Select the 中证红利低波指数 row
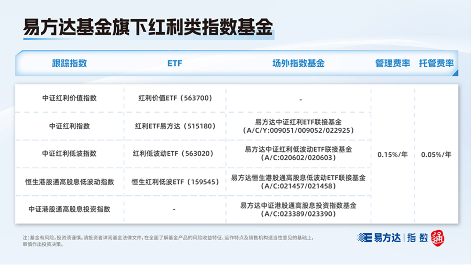Viewport: 471px width, 265px height. pyautogui.click(x=70, y=153)
